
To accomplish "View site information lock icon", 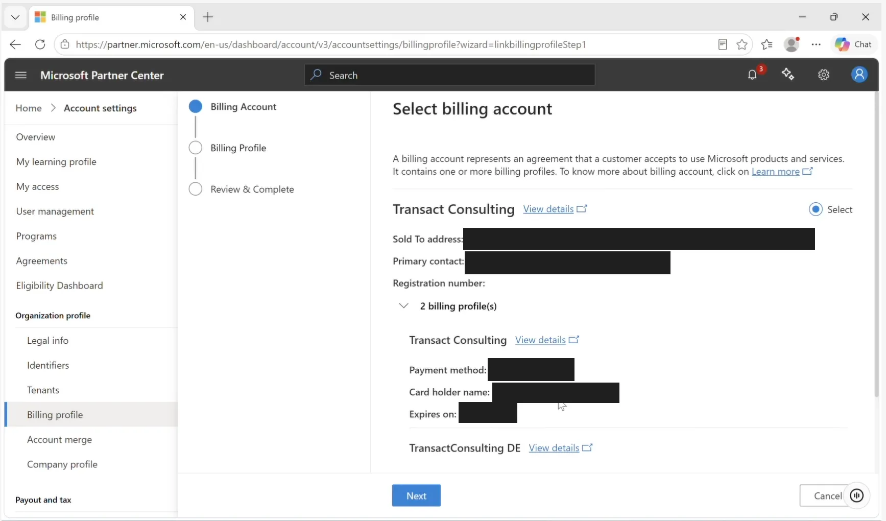I will click(x=65, y=44).
